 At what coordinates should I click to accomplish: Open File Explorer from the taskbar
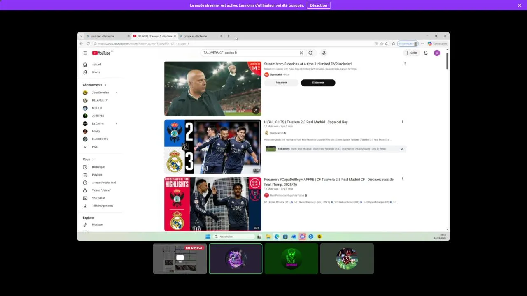pyautogui.click(x=268, y=237)
